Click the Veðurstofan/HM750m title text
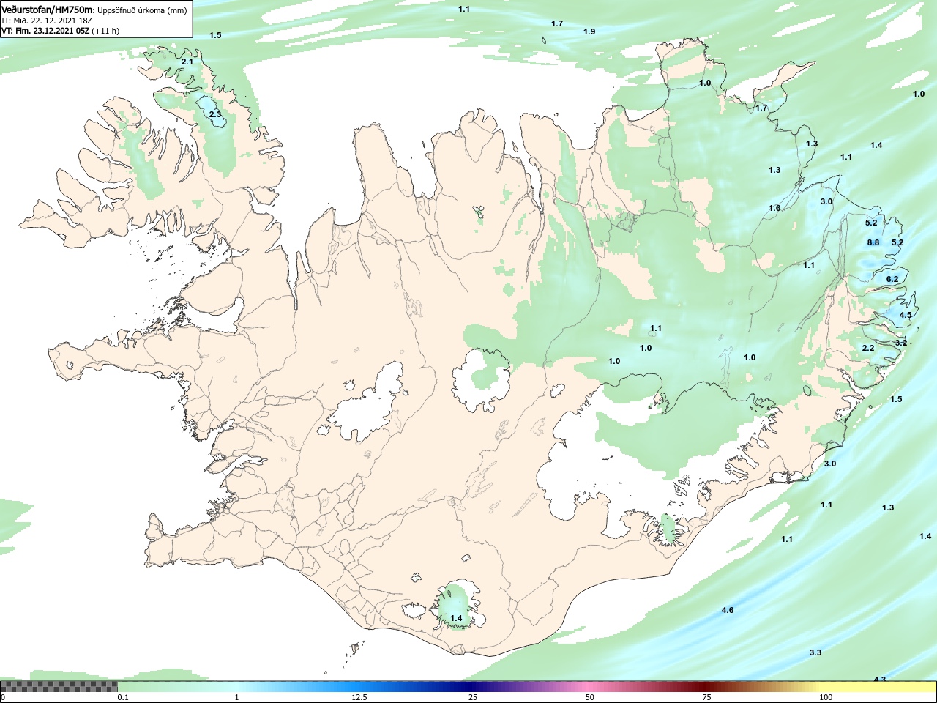Viewport: 937px width, 703px height. (x=48, y=10)
